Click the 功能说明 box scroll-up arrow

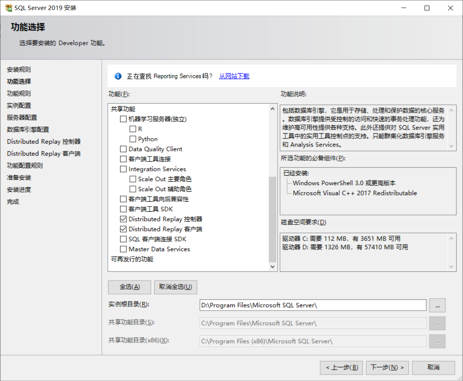click(451, 110)
